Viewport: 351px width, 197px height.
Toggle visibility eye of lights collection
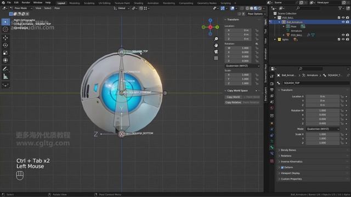pyautogui.click(x=343, y=39)
